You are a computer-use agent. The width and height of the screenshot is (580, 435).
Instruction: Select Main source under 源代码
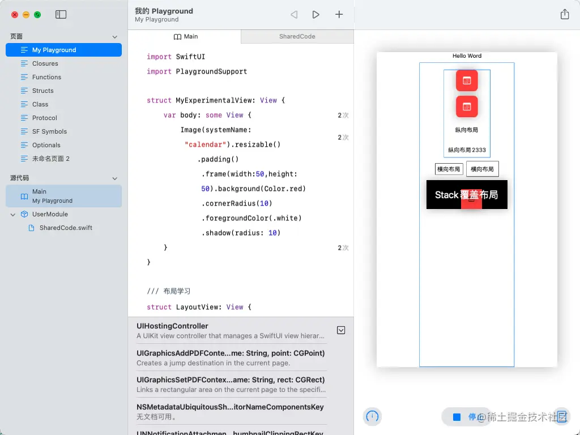63,196
